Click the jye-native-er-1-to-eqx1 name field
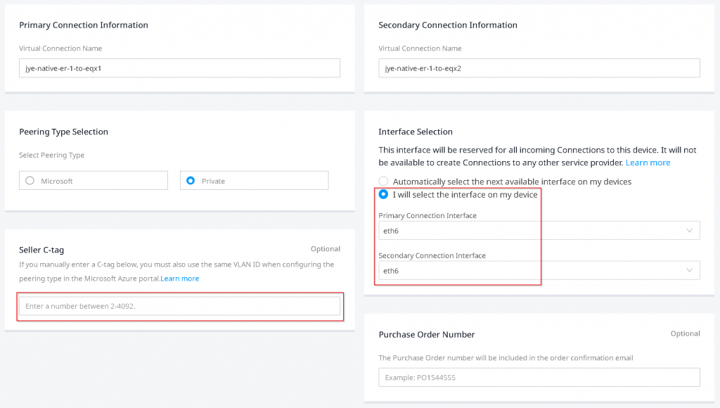The height and width of the screenshot is (408, 720). 179,68
